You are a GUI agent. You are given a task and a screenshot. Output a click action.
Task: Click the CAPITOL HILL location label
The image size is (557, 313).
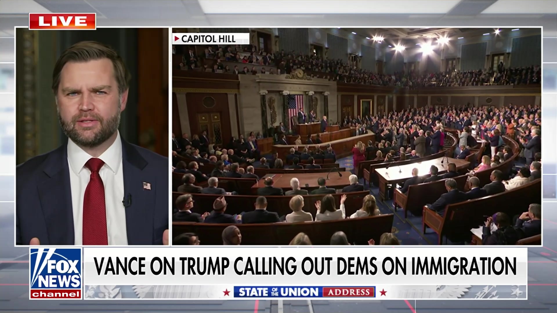[x=211, y=39]
